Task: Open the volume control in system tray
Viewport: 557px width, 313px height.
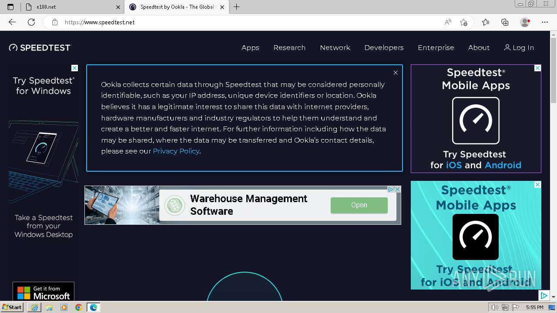Action: [494, 307]
